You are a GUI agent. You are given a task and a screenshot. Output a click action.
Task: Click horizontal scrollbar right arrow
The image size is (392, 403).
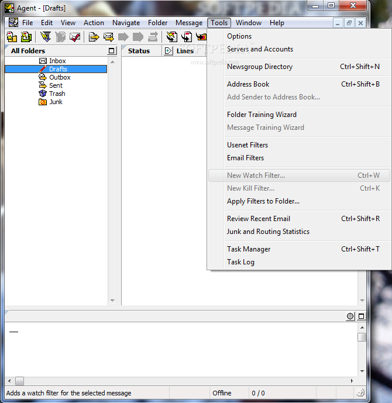[x=352, y=381]
